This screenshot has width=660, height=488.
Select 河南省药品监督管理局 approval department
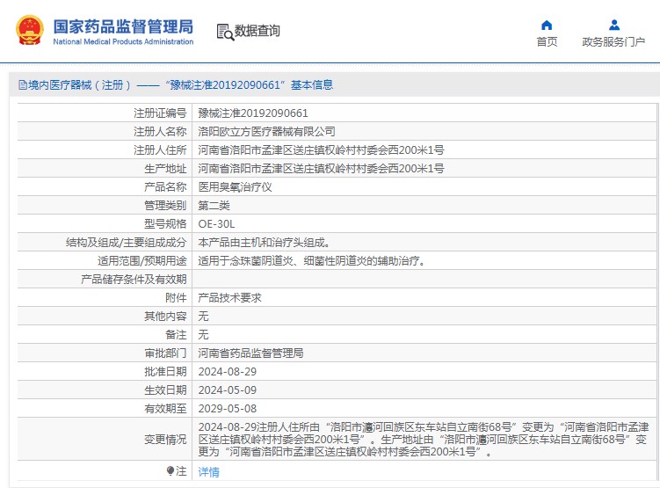click(x=250, y=353)
